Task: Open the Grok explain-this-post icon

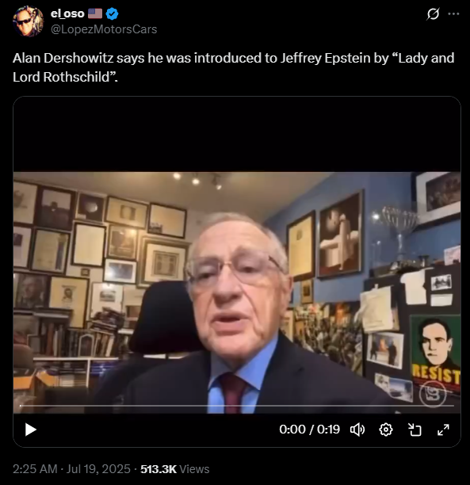Action: (x=433, y=14)
